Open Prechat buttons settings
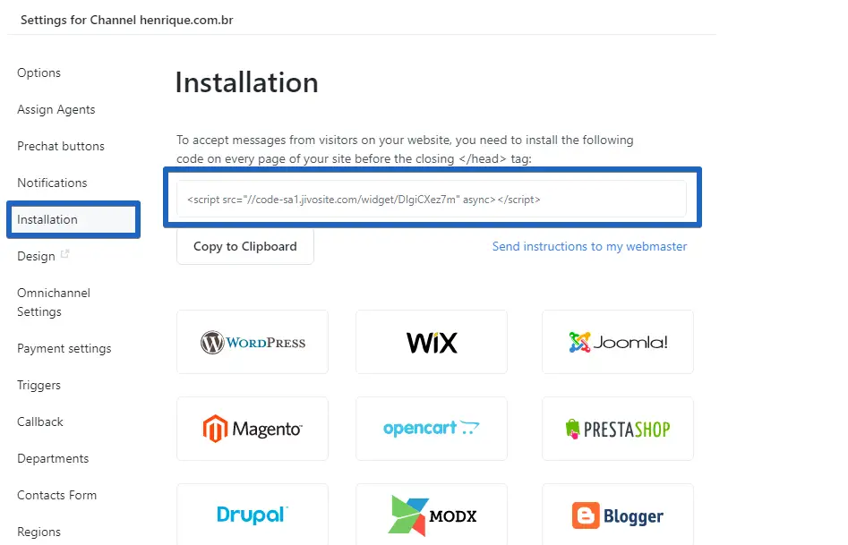Screen dimensions: 848x545 (61, 147)
